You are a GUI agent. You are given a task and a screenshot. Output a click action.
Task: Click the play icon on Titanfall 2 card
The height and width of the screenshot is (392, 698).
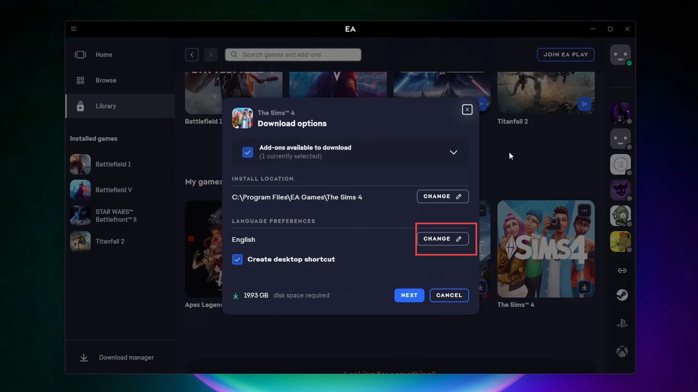pos(584,104)
